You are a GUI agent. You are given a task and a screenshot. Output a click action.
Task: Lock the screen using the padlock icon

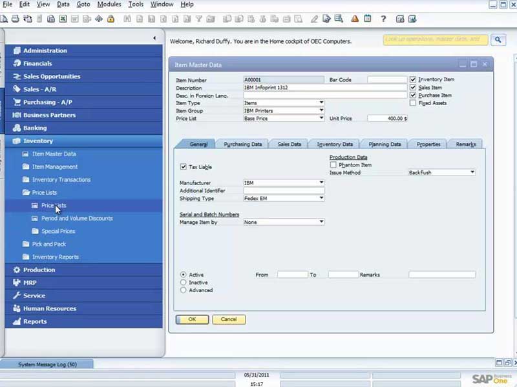coord(110,19)
